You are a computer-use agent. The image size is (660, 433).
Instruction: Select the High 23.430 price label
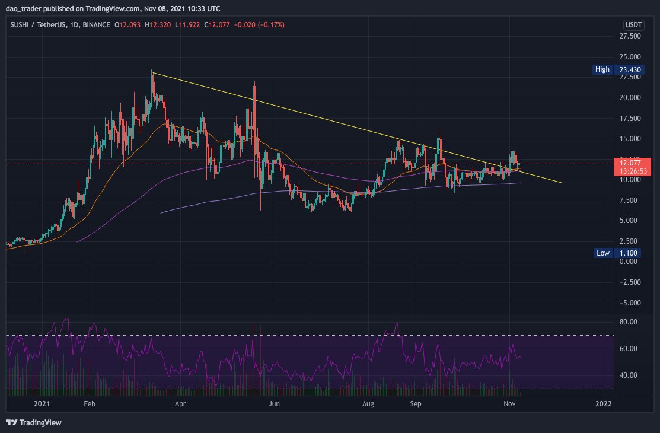[618, 69]
